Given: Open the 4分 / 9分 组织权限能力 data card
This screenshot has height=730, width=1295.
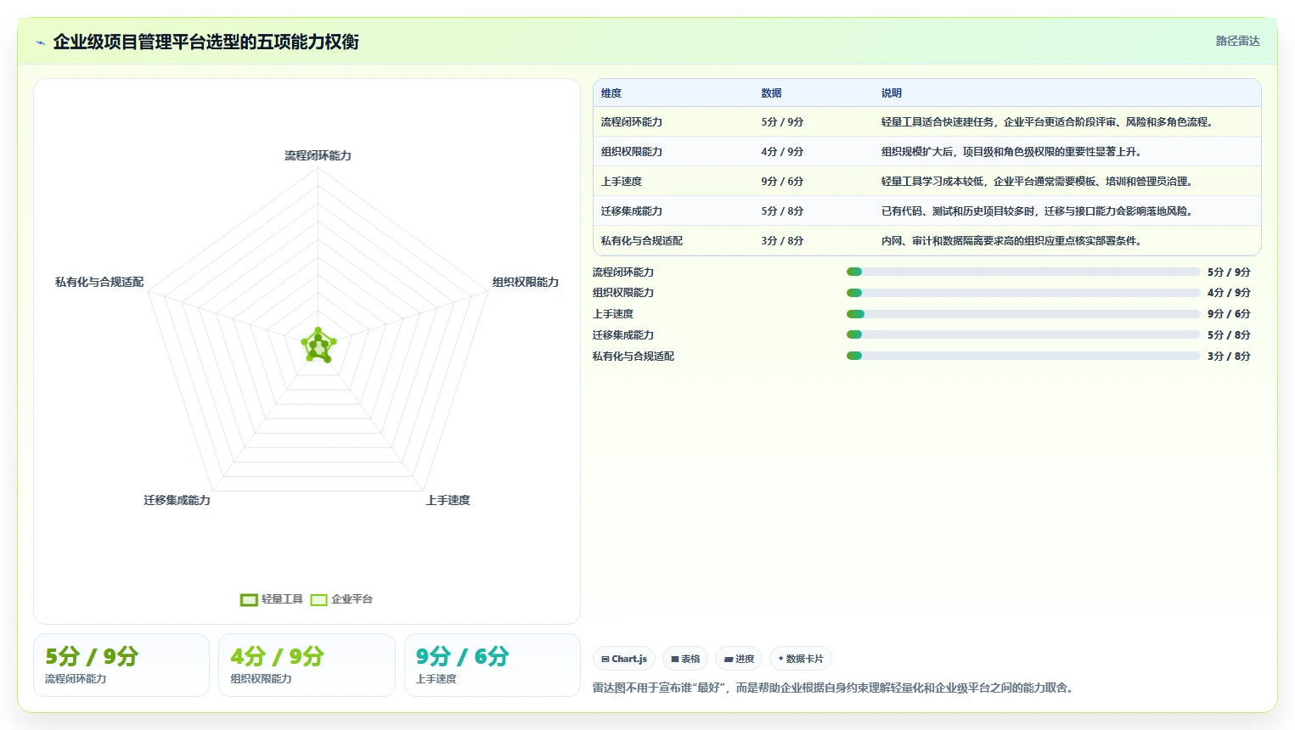Looking at the screenshot, I should pyautogui.click(x=307, y=665).
